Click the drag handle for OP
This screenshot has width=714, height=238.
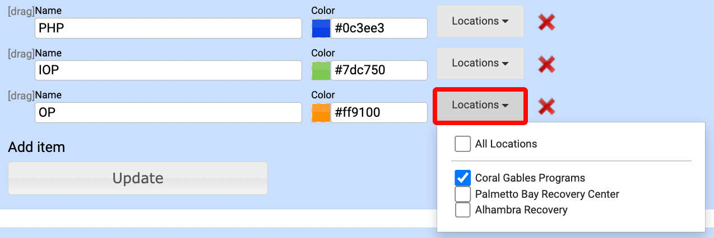pyautogui.click(x=21, y=95)
